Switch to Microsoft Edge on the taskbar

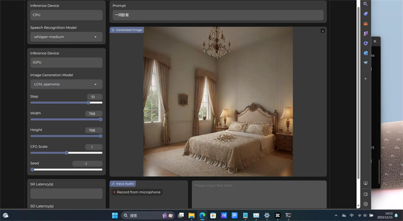[x=202, y=215]
